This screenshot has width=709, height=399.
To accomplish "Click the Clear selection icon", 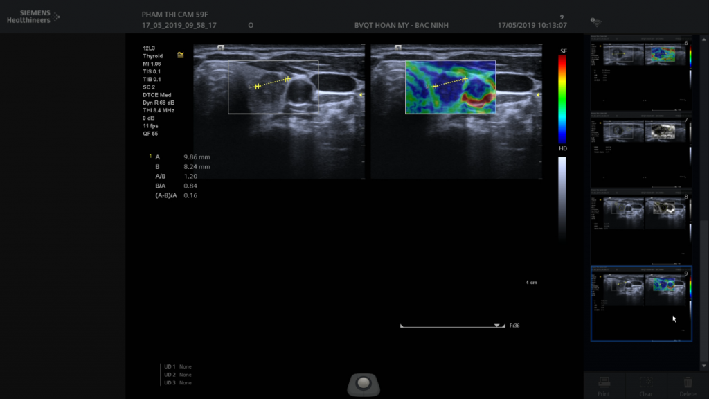I will (x=646, y=383).
